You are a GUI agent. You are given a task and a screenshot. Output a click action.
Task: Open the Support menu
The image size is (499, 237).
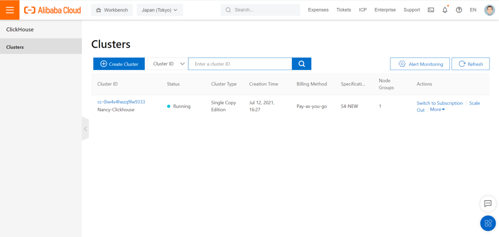[x=412, y=10]
